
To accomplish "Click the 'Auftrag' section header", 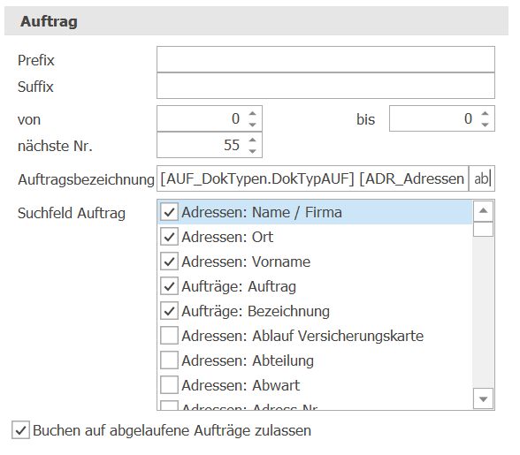I will point(256,21).
